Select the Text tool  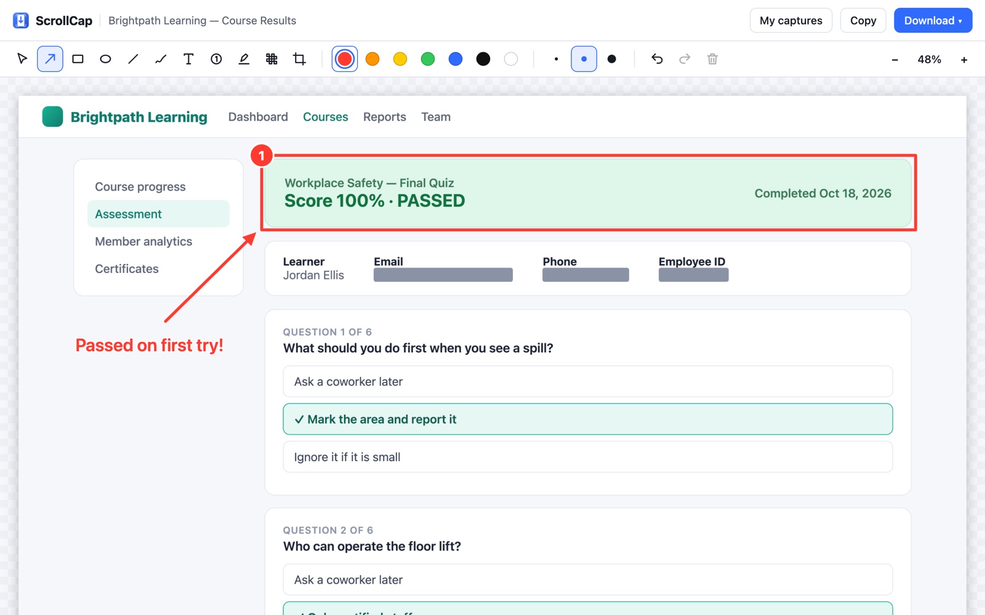pos(188,59)
